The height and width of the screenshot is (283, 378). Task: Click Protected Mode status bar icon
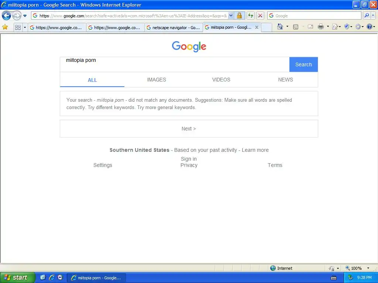[331, 268]
